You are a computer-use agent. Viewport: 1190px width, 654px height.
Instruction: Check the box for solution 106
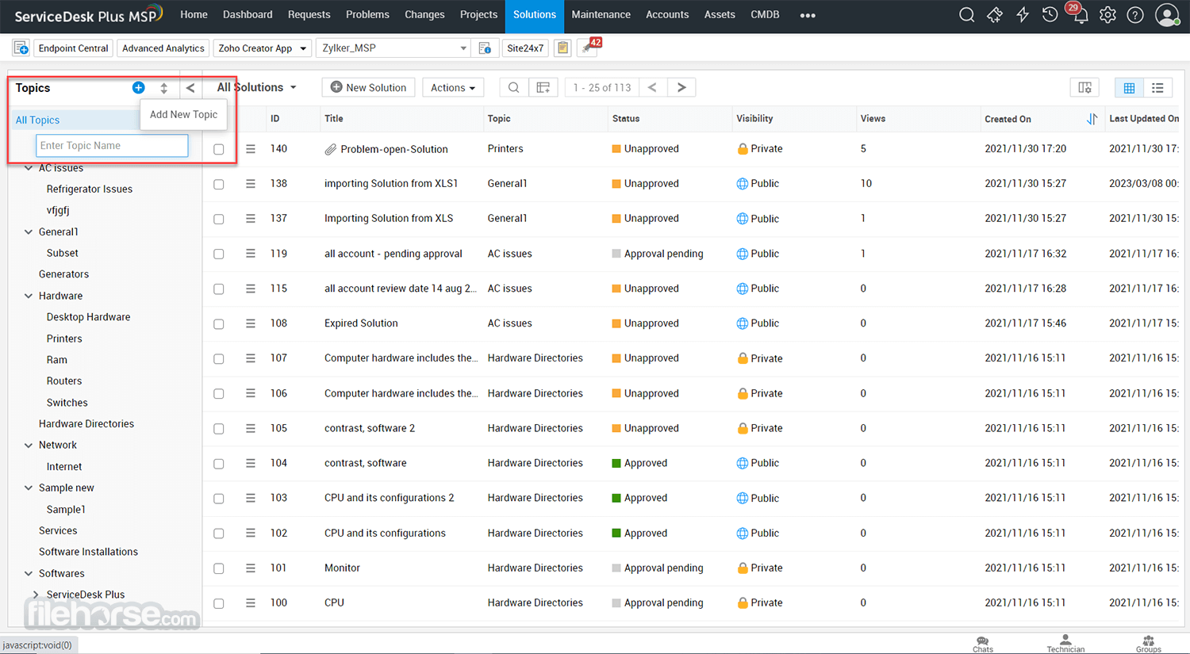[219, 393]
